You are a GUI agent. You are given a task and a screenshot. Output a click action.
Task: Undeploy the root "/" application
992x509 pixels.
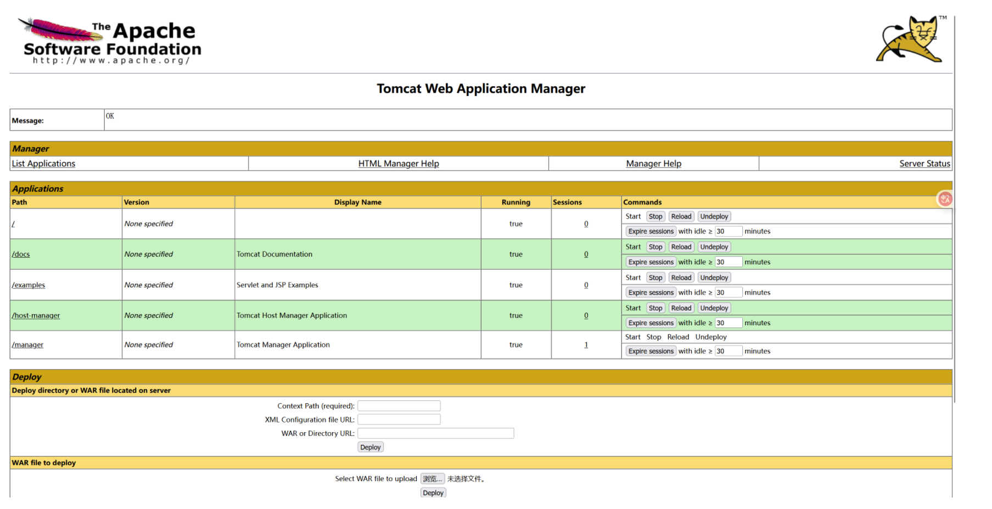click(714, 217)
